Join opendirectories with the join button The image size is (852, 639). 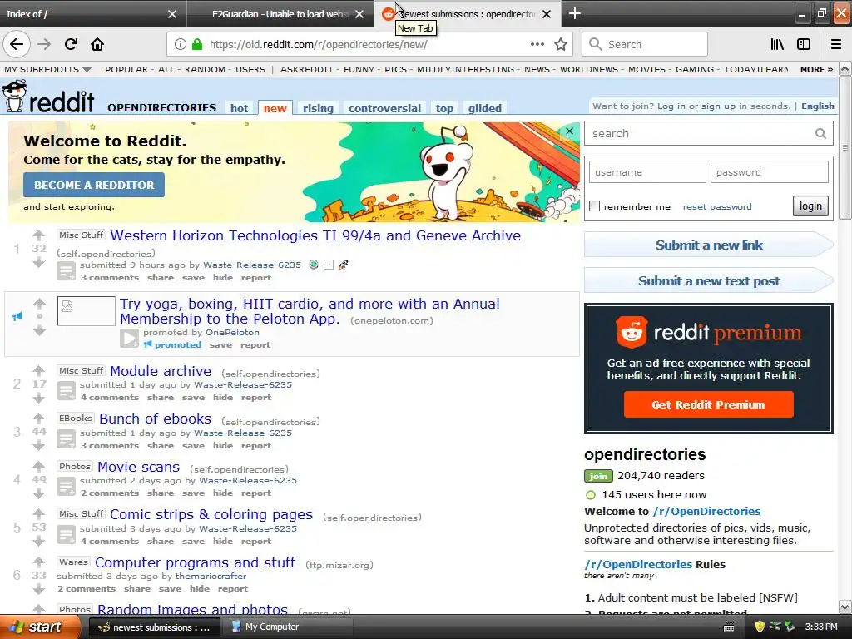pos(598,476)
